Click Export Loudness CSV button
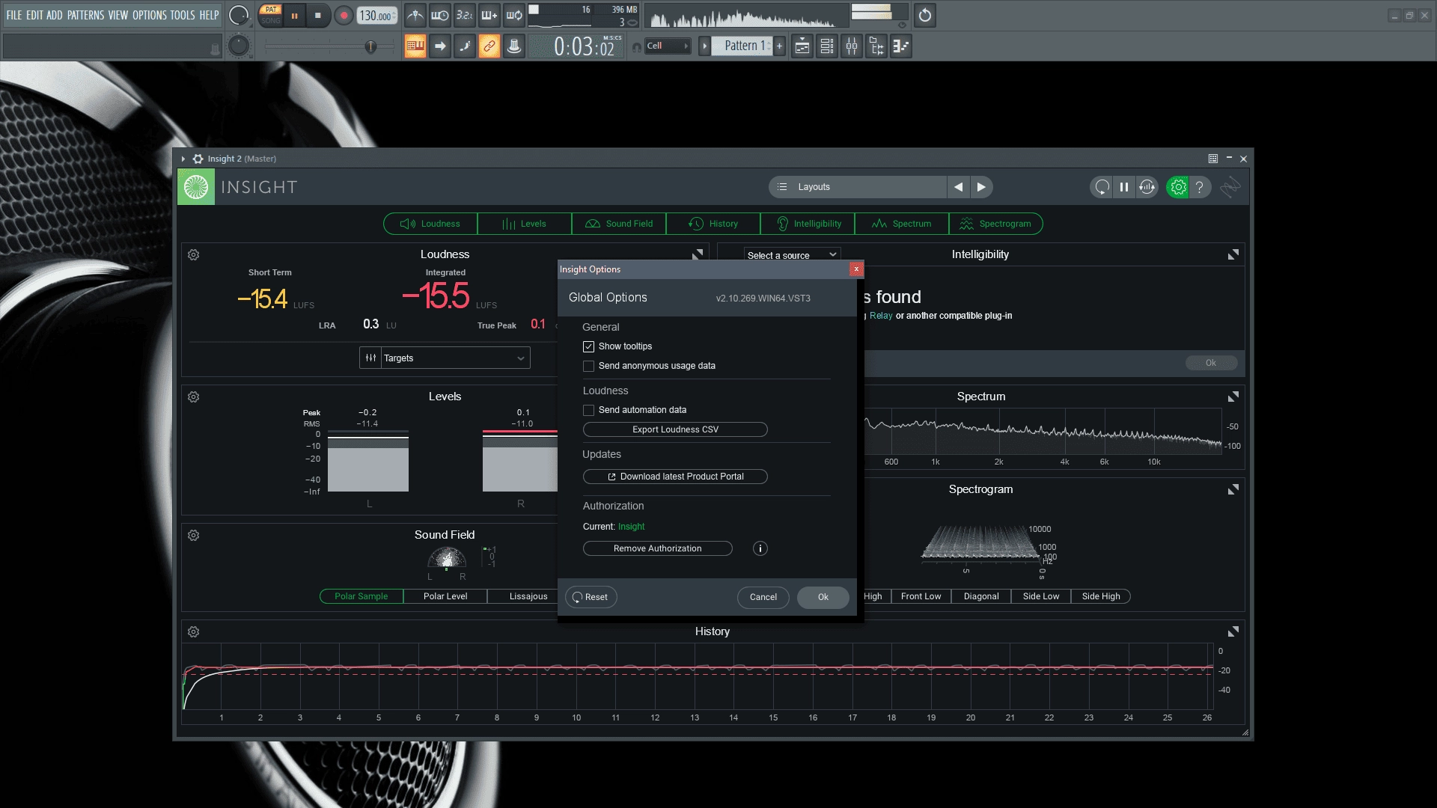 [x=675, y=429]
